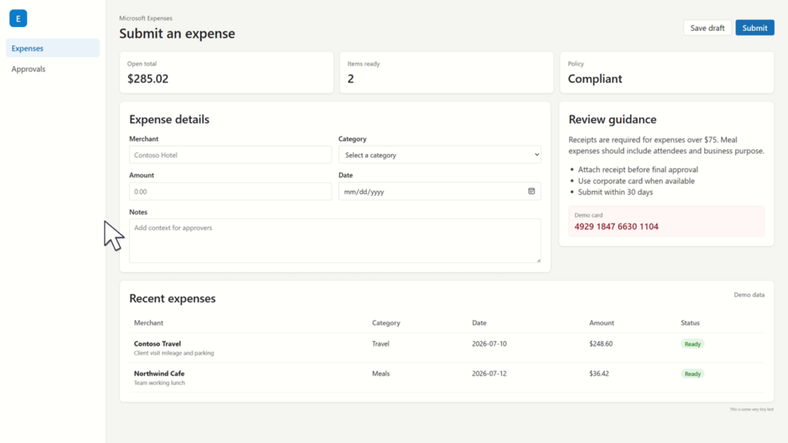Click the Meals category cell
The width and height of the screenshot is (788, 443).
coord(381,373)
